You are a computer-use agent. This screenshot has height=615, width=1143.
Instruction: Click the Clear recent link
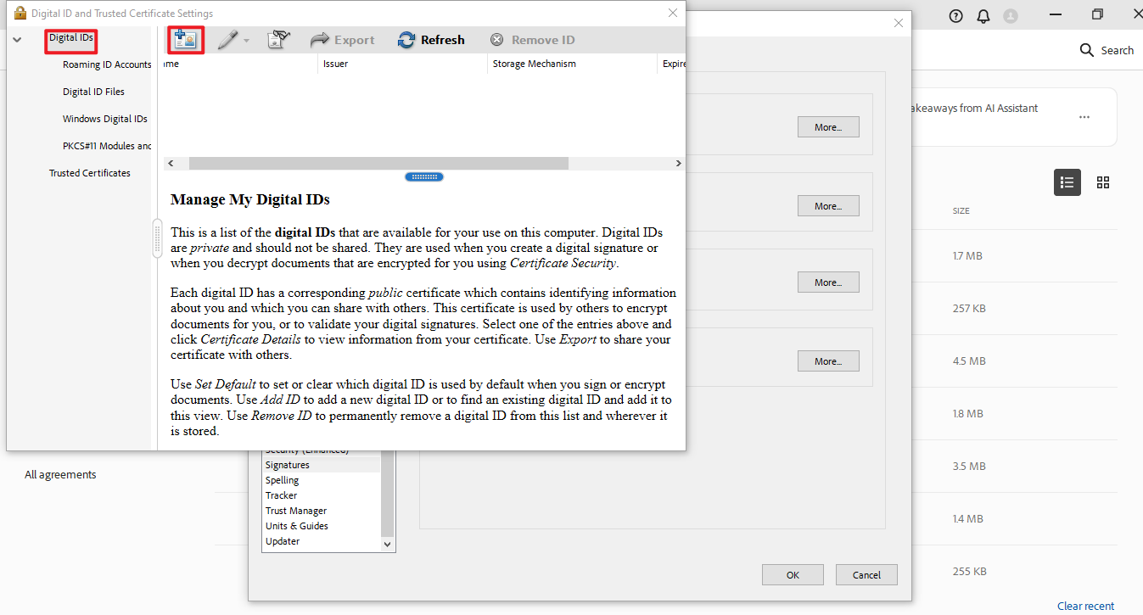click(x=1085, y=606)
